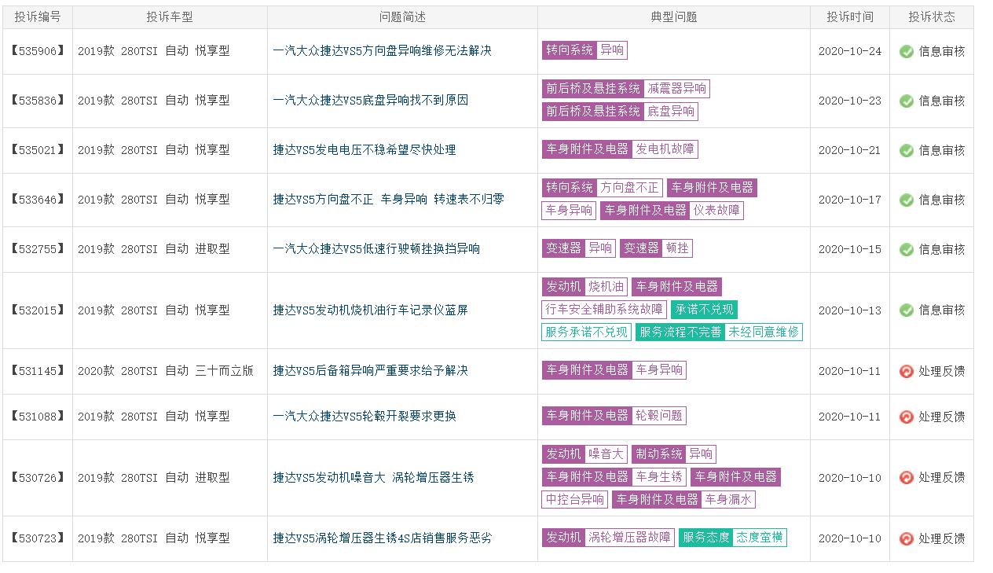The image size is (993, 573).
Task: Click complaint number 【532755】
Action: click(38, 249)
